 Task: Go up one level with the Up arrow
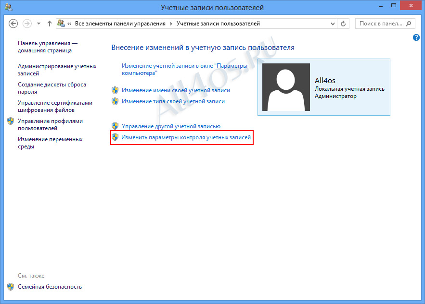49,24
